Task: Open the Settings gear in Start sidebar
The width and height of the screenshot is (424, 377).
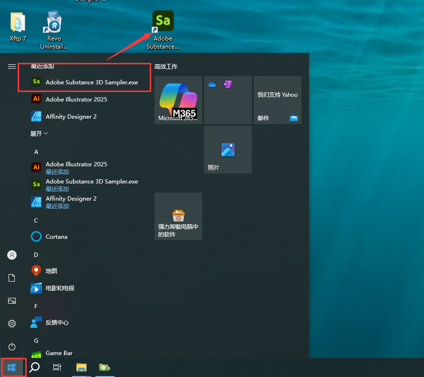Action: click(x=12, y=324)
